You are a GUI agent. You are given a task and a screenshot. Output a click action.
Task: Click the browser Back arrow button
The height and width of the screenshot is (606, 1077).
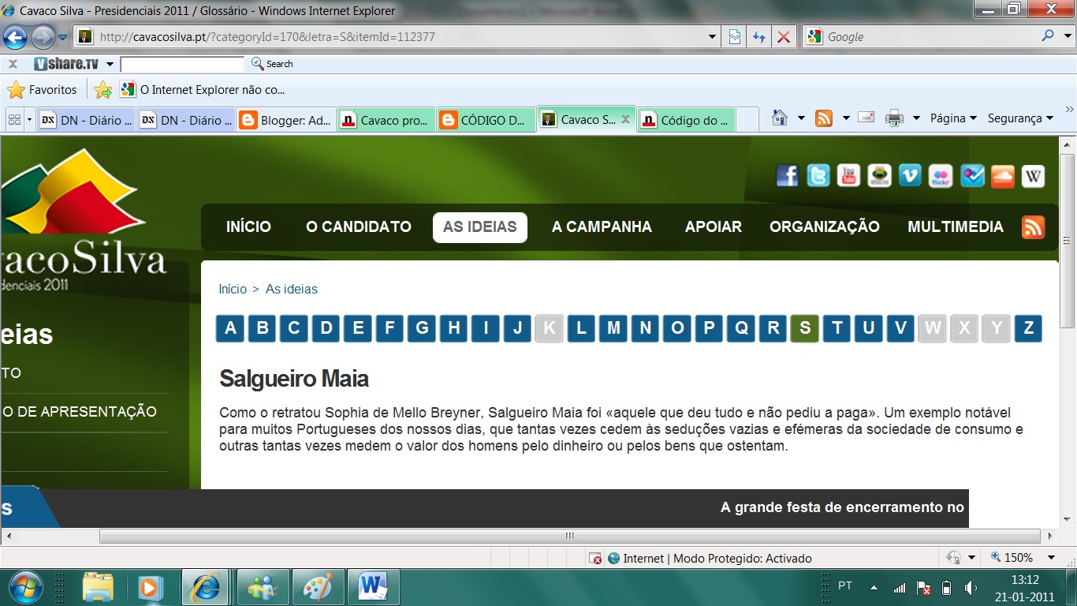15,36
